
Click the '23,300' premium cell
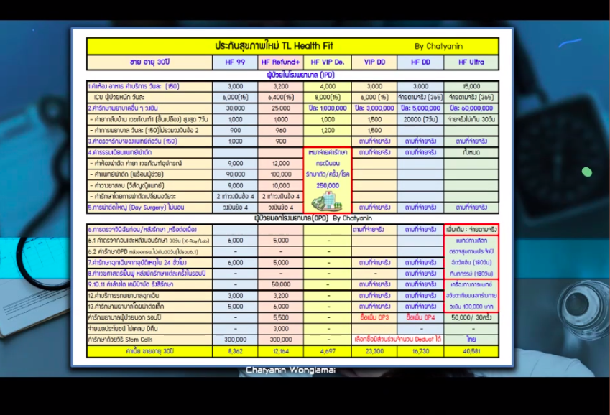[x=374, y=351]
